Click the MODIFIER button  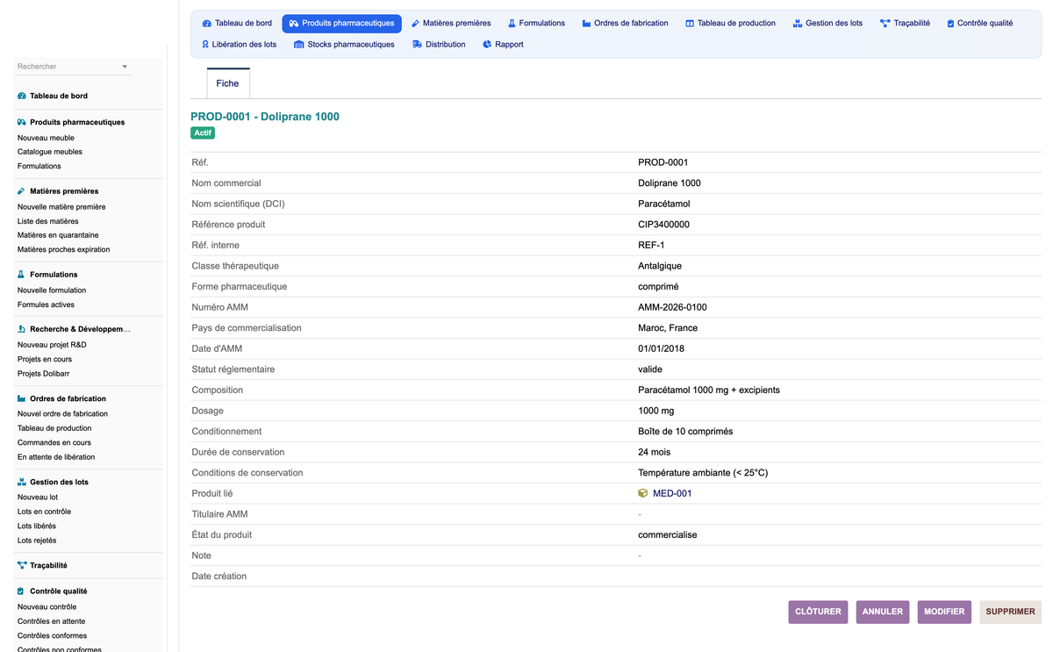944,612
